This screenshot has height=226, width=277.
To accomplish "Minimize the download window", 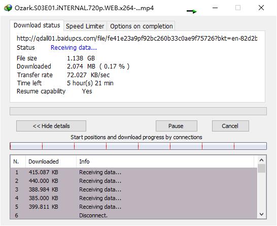I will point(215,8).
